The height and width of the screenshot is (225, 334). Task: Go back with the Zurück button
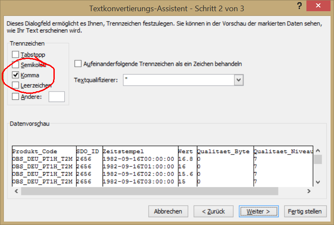213,211
